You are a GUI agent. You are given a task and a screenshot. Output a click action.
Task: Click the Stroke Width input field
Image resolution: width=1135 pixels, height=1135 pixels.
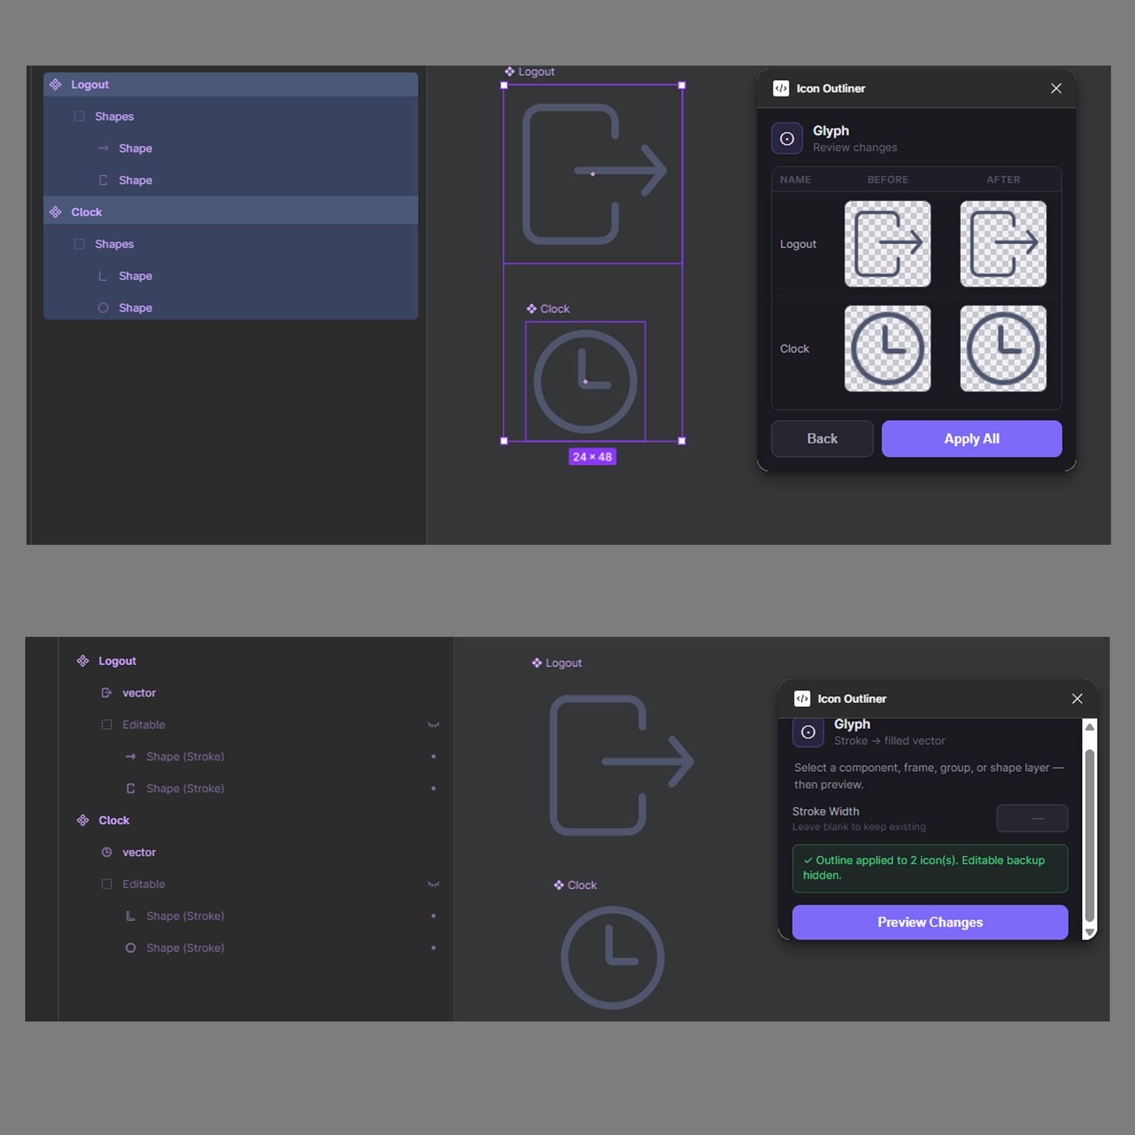(x=1032, y=818)
